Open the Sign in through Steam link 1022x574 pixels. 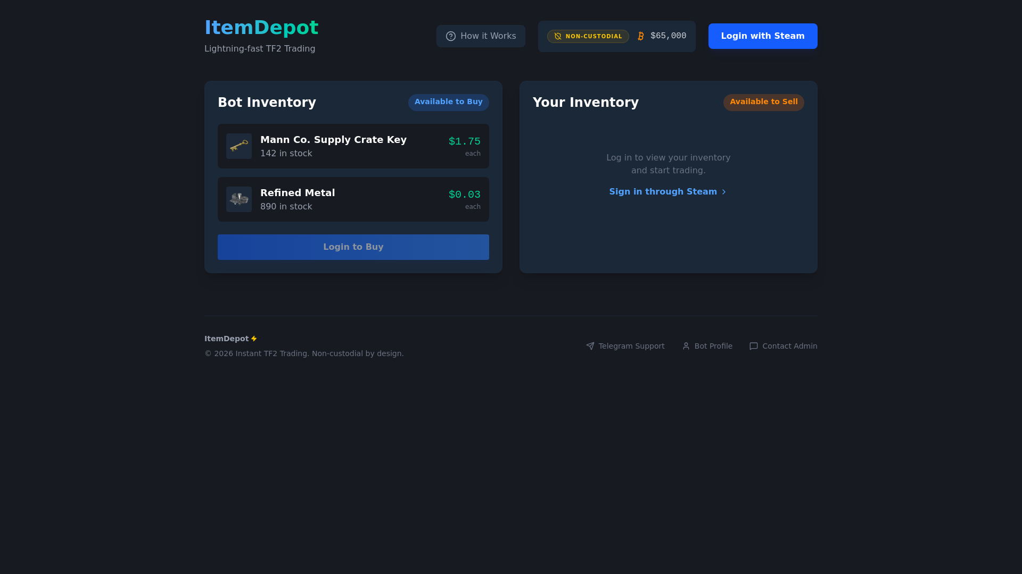[x=668, y=192]
